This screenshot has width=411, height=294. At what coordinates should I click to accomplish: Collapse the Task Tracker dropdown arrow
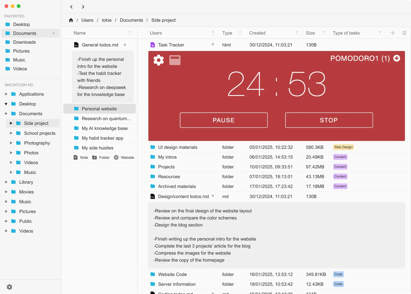coord(213,45)
